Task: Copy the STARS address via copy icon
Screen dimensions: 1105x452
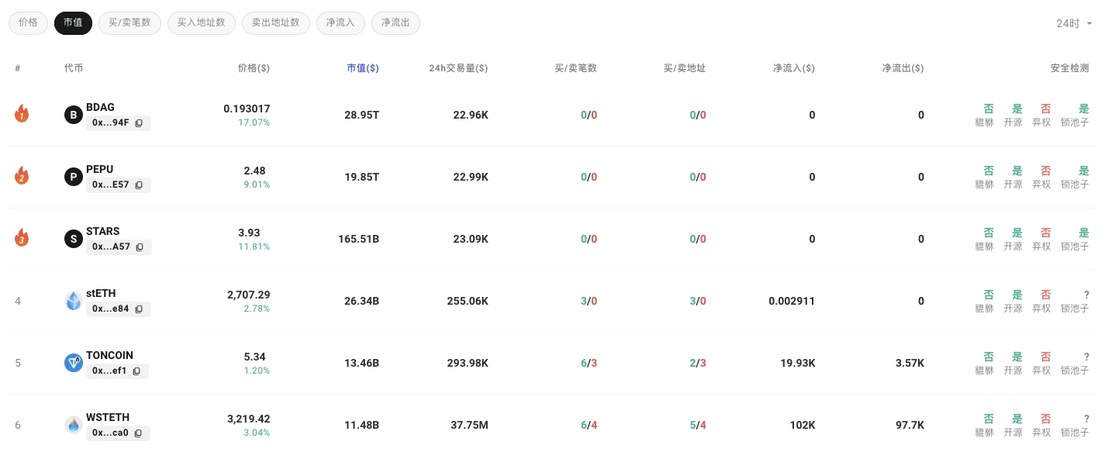Action: 140,247
